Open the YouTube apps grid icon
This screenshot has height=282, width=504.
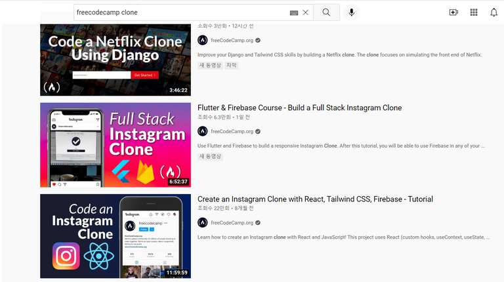tap(474, 12)
